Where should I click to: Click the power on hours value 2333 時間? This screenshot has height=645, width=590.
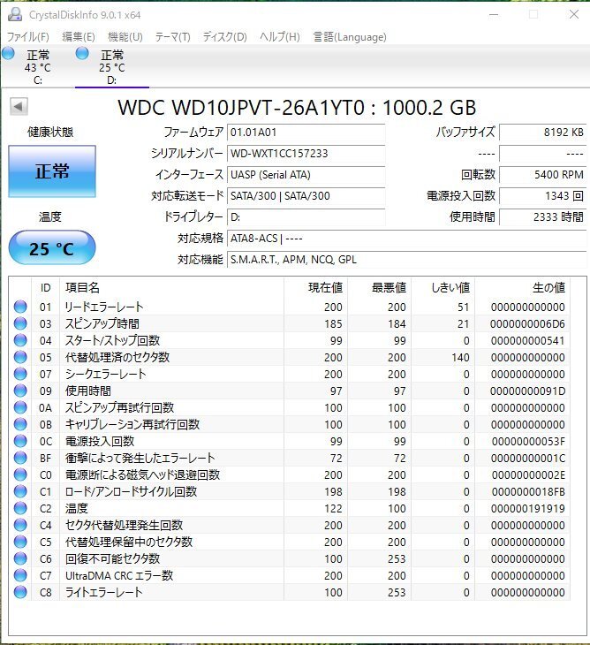tap(542, 216)
